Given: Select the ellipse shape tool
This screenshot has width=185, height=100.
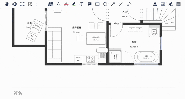Looking at the screenshot, I should (x=105, y=4).
